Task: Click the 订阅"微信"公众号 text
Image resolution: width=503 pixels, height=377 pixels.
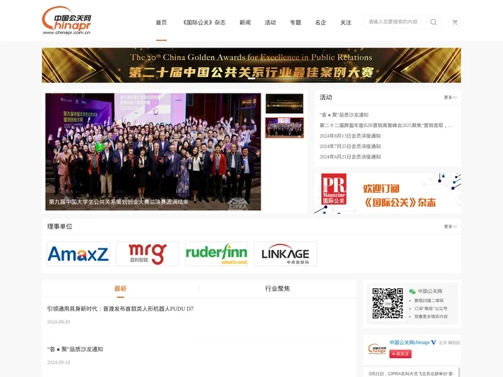Action: pos(430,309)
